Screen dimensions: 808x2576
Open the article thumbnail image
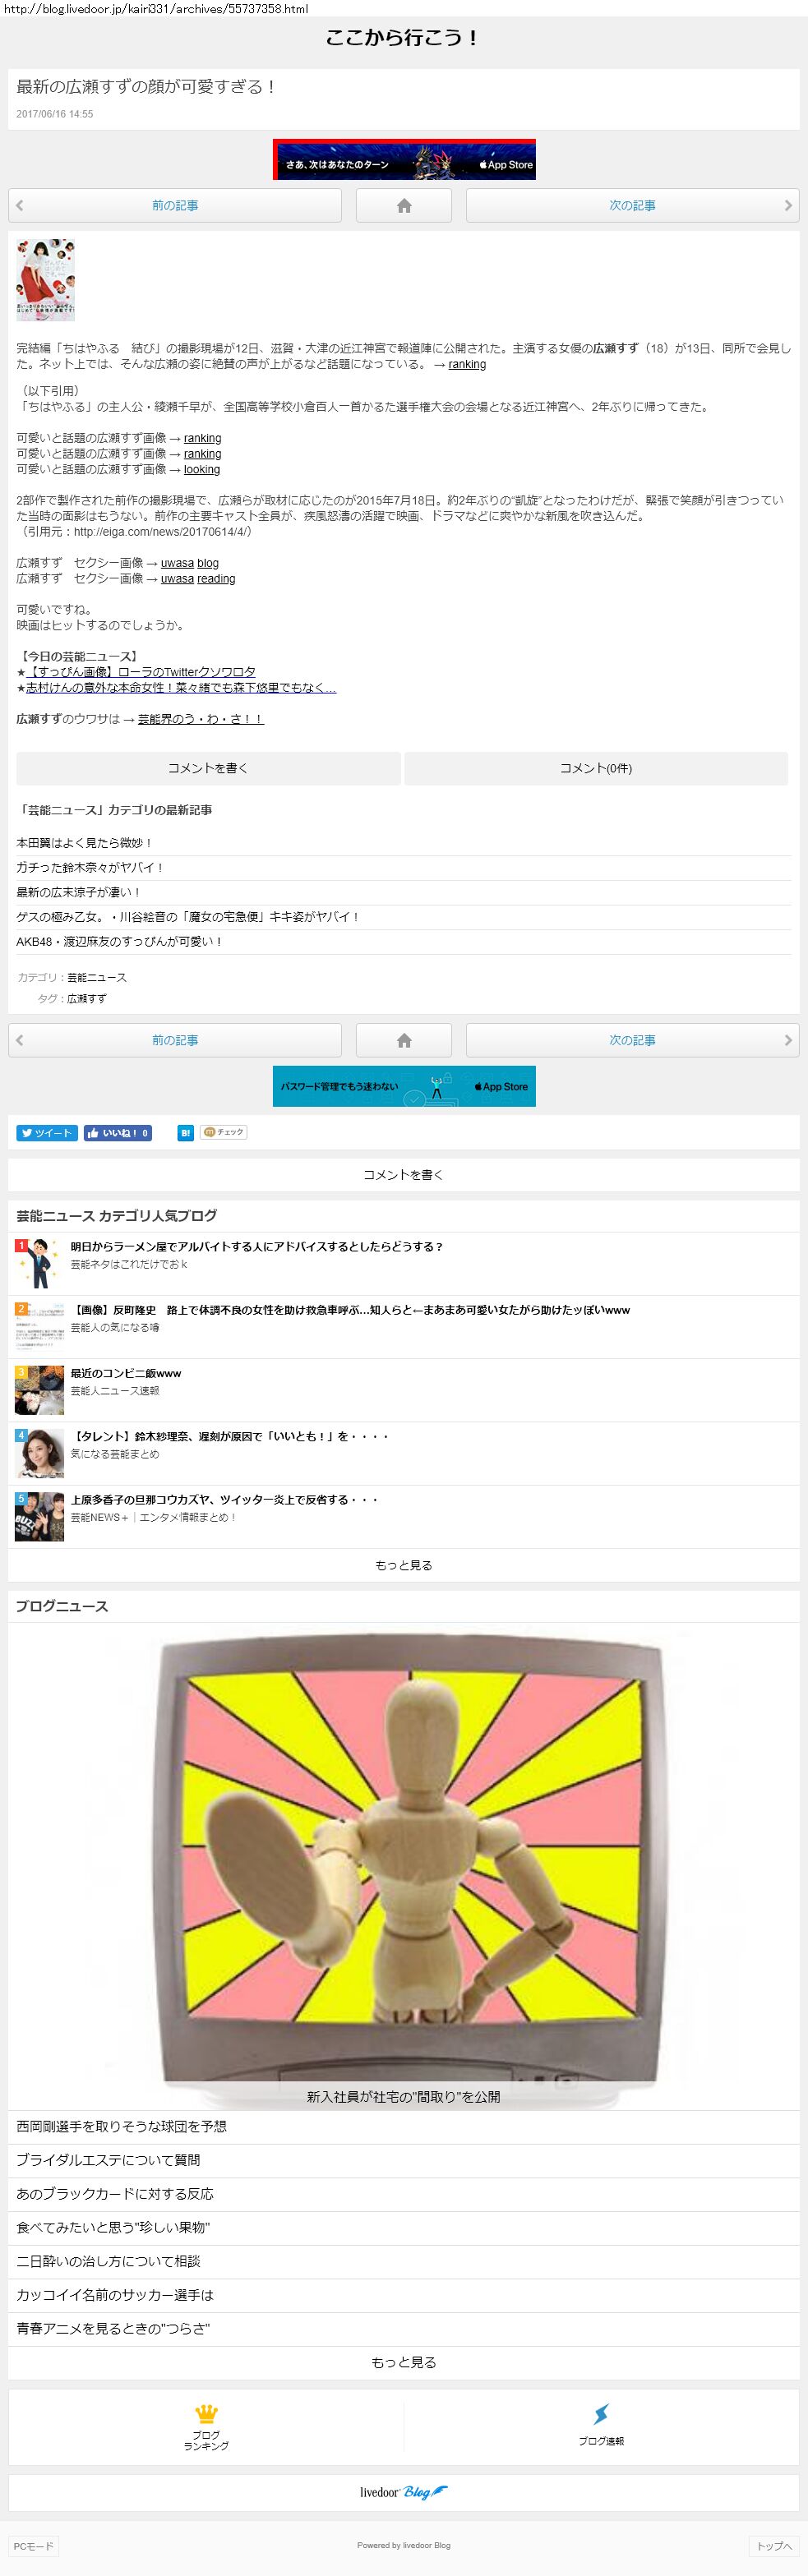coord(46,280)
